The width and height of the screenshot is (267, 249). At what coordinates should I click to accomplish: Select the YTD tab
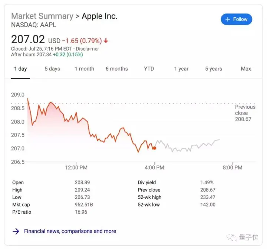[149, 69]
